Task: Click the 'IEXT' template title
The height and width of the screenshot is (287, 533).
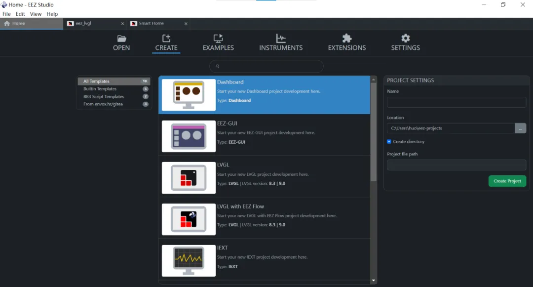Action: [x=222, y=248]
